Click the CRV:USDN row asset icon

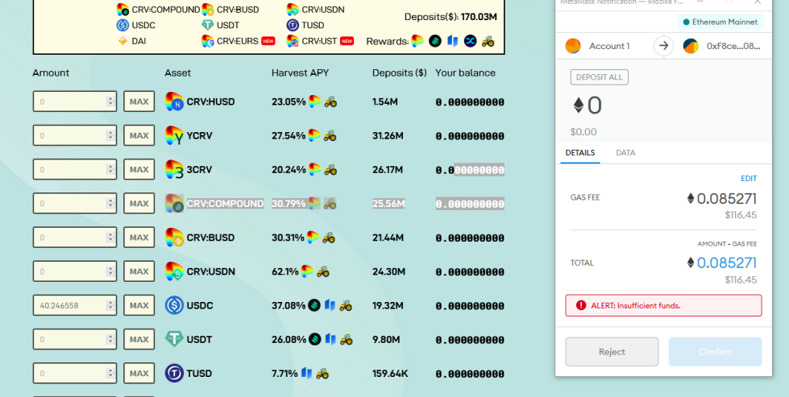click(x=174, y=271)
